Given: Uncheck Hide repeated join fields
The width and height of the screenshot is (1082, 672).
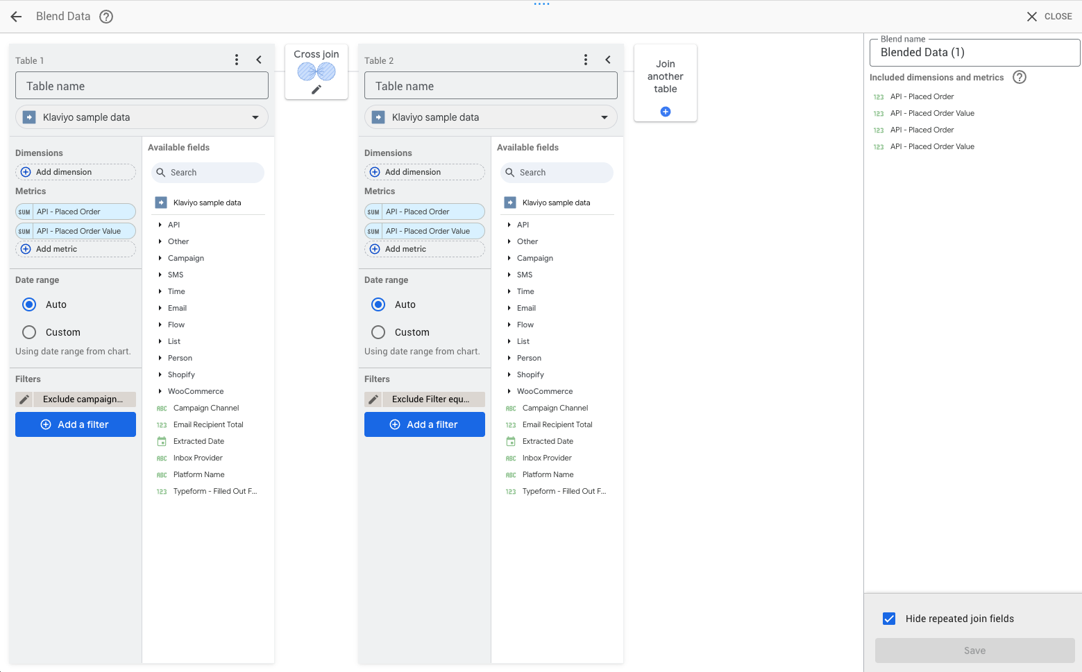Looking at the screenshot, I should (x=889, y=619).
